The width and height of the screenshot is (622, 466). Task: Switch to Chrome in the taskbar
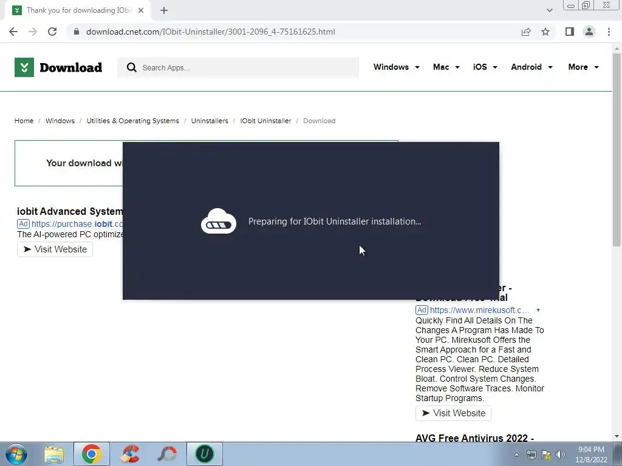click(92, 454)
